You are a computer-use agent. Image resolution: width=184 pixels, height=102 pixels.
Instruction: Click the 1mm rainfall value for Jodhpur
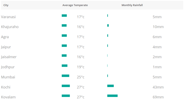point(157,67)
